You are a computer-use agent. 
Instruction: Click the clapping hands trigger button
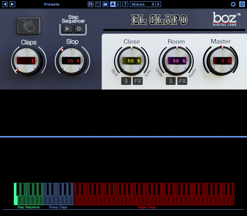click(29, 25)
